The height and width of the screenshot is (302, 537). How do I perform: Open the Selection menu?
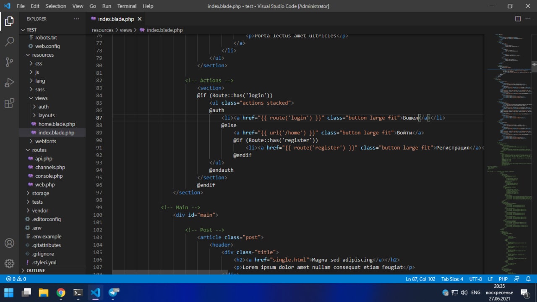click(x=56, y=6)
